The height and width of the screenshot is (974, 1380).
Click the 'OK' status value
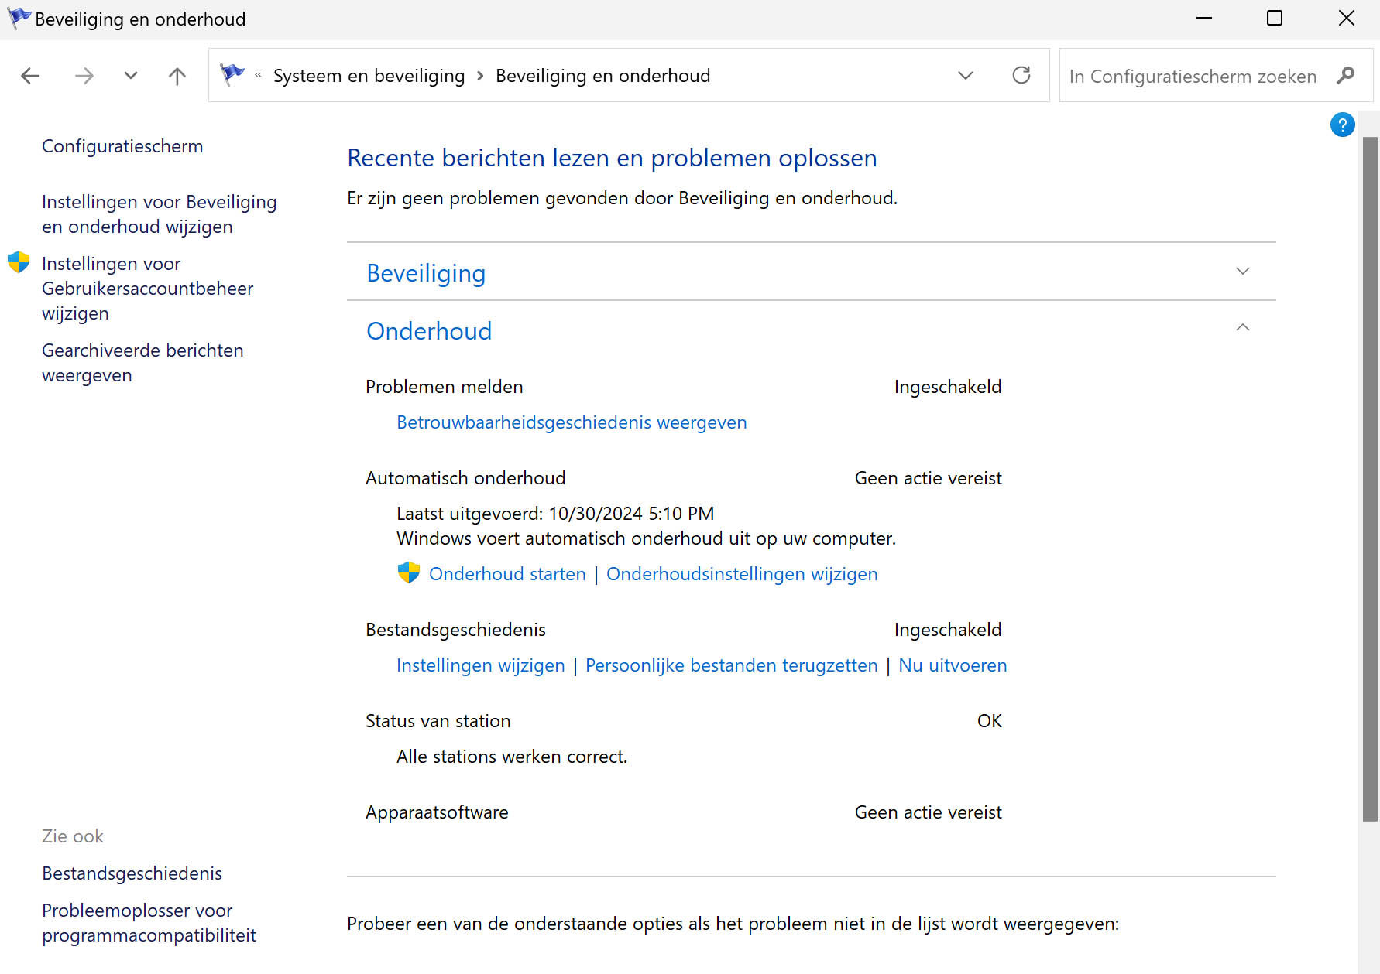click(x=989, y=721)
